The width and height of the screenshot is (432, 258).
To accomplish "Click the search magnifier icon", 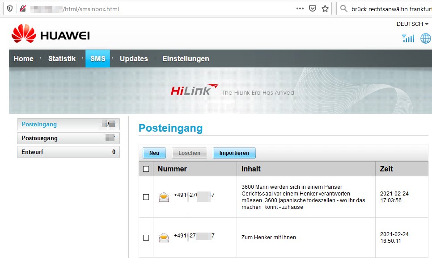I will 343,9.
